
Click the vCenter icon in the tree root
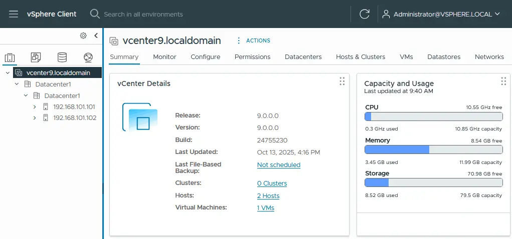(x=19, y=72)
